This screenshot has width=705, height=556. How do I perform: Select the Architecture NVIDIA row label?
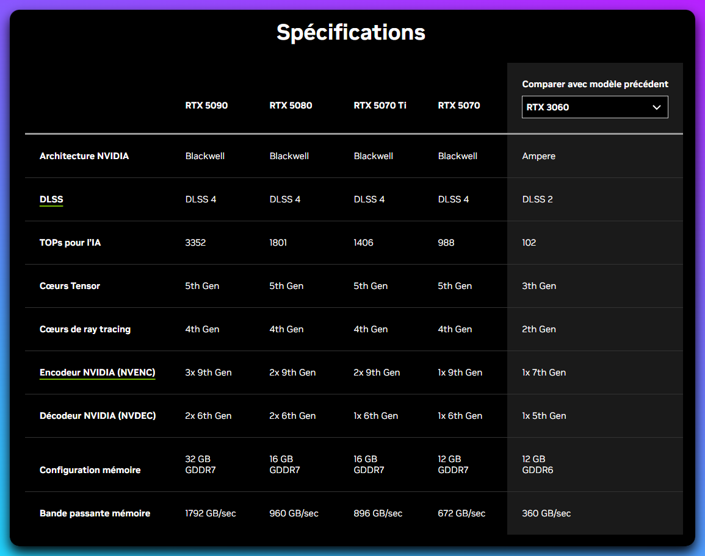84,155
